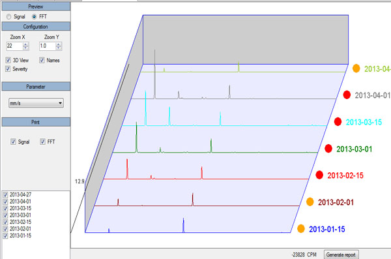Click the Generate report button
The height and width of the screenshot is (259, 391).
pos(341,254)
